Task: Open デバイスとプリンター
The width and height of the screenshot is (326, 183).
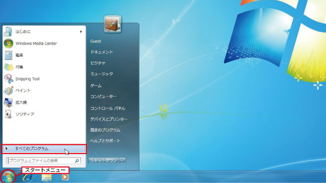Action: (x=109, y=119)
